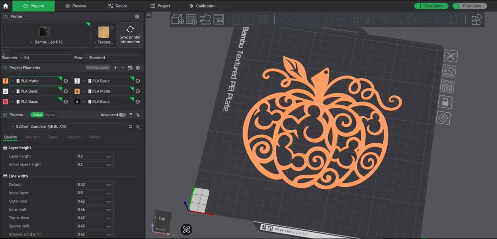This screenshot has width=497, height=239.
Task: Open the Flow Standard dropdown
Action: click(x=112, y=58)
